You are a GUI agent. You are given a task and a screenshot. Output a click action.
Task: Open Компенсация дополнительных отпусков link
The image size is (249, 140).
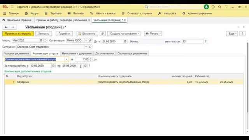28,71
